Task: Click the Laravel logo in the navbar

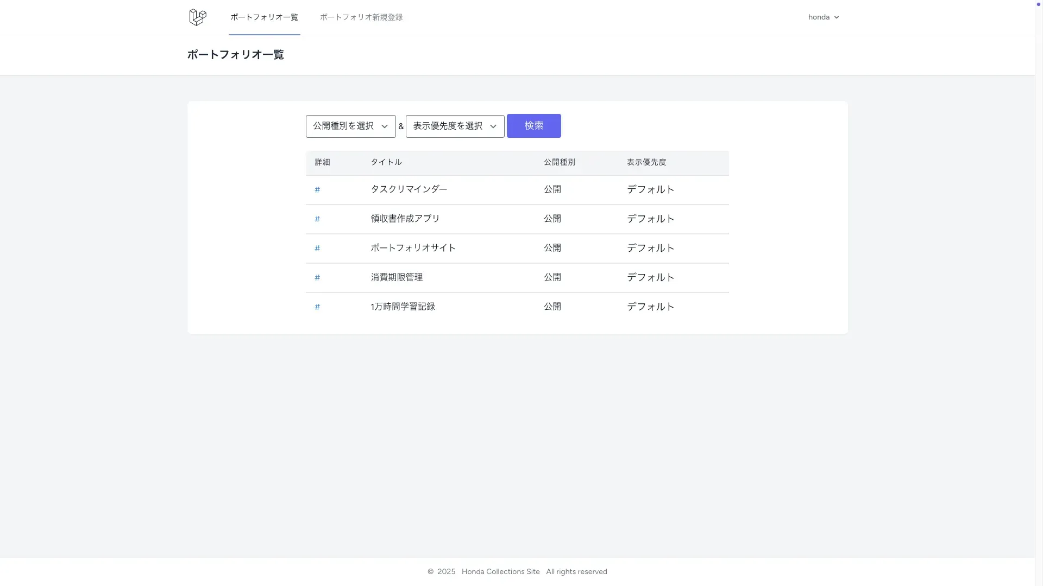Action: tap(197, 17)
